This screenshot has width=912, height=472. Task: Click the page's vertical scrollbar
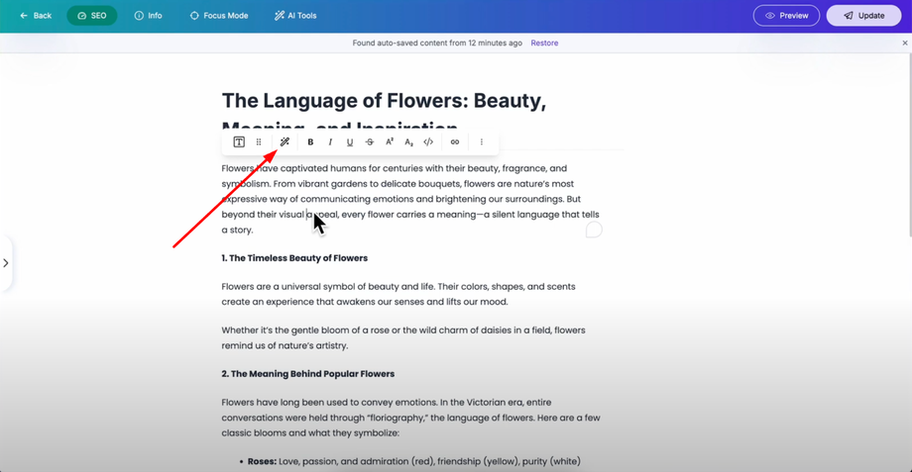[909, 145]
